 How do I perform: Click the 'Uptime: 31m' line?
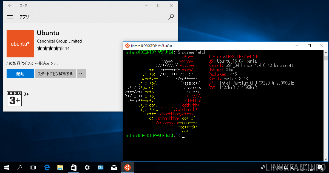coord(220,70)
